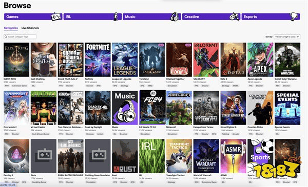This screenshot has width=308, height=187.
Task: Click the Virtual Casino title link
Action: (38, 127)
